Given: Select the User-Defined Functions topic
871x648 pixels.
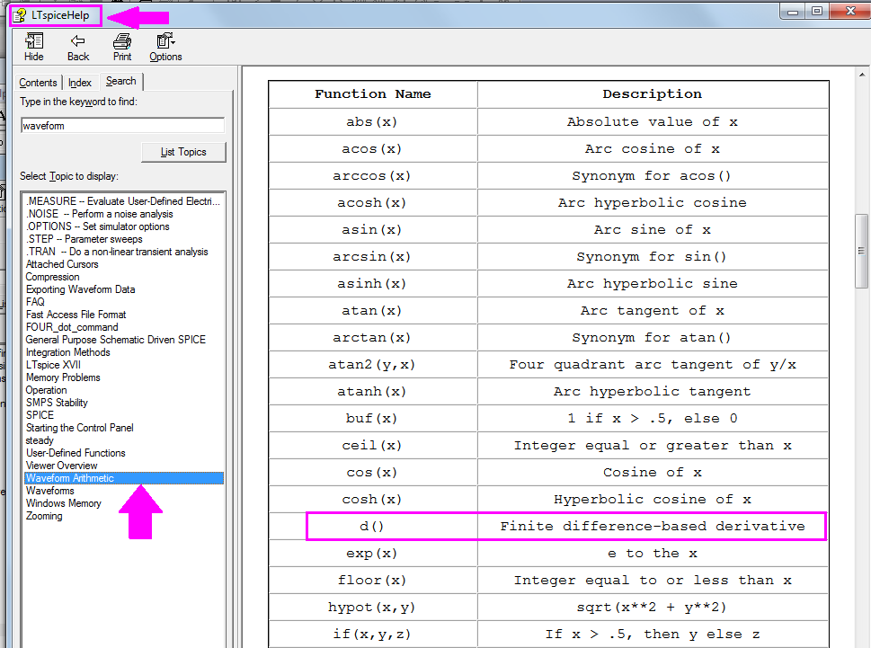Looking at the screenshot, I should click(76, 453).
